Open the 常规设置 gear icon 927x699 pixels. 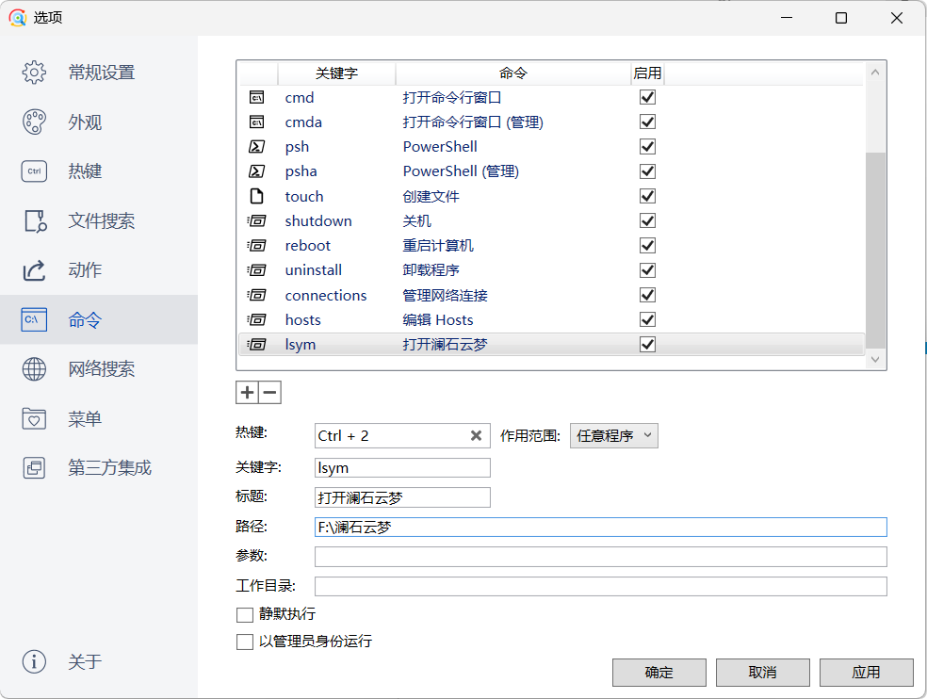(34, 73)
